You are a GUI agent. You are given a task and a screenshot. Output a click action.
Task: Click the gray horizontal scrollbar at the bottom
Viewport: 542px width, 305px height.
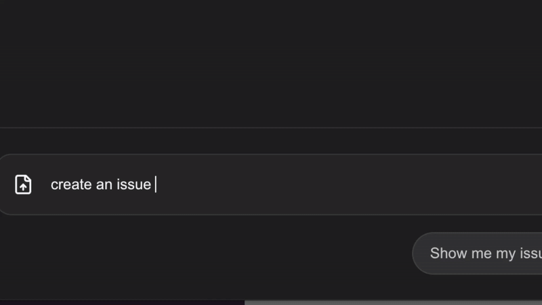[x=393, y=302]
